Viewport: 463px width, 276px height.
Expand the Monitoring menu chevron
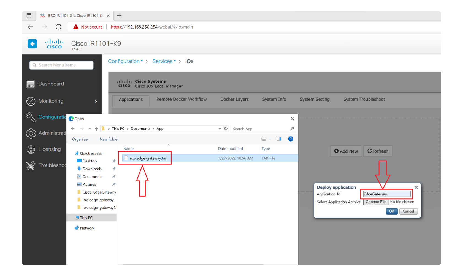[96, 101]
